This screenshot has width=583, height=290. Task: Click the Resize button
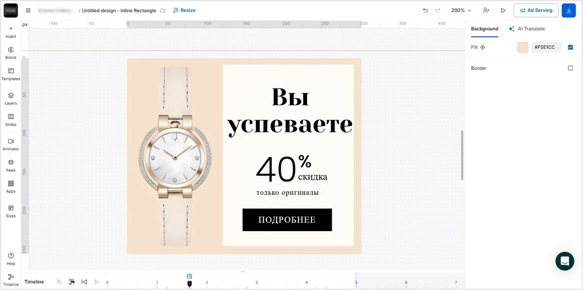184,10
